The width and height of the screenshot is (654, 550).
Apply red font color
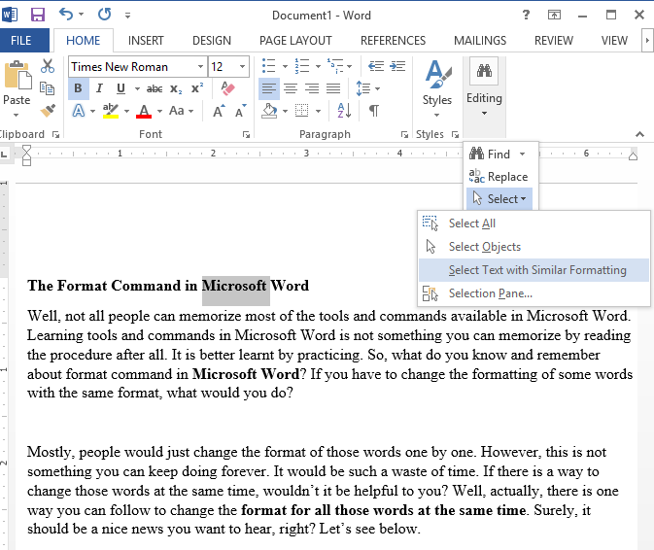[x=144, y=111]
